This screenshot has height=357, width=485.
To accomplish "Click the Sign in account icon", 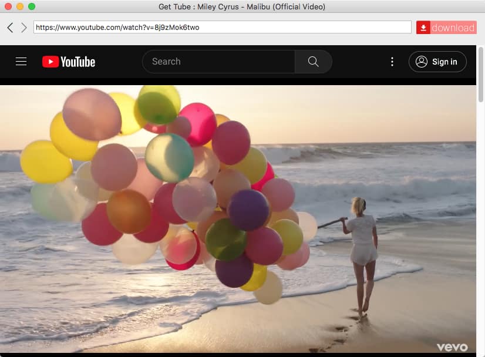I will pyautogui.click(x=420, y=61).
